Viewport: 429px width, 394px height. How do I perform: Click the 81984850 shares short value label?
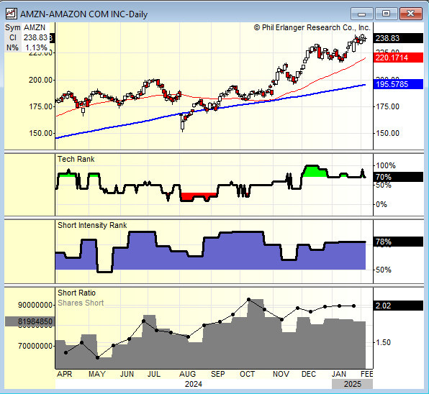[x=30, y=321]
